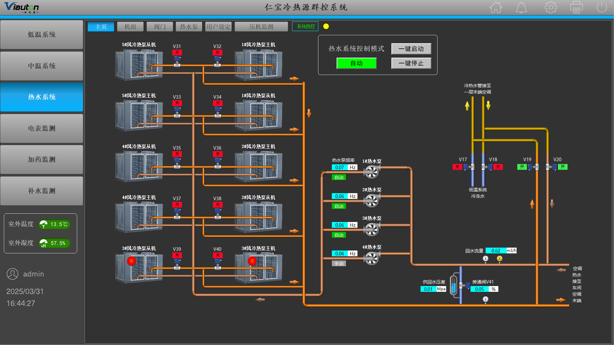Image resolution: width=614 pixels, height=345 pixels.
Task: Toggle 4#热水泵 手动 mode button
Action: coord(339,264)
